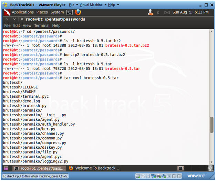Click the brutessh/demo.log output line

point(21,101)
